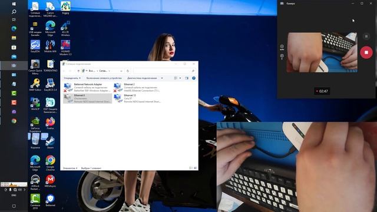Navigate back in Network Connections window
377x212 pixels.
click(x=64, y=71)
